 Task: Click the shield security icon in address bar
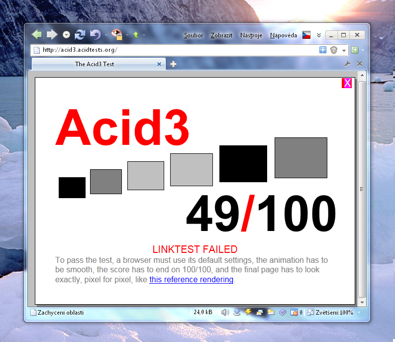(x=334, y=50)
